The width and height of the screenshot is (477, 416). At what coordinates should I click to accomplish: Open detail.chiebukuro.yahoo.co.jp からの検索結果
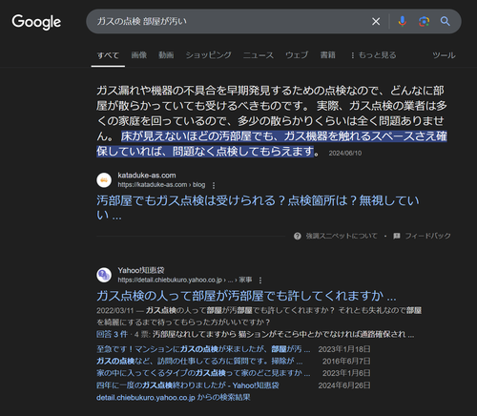[x=174, y=398]
